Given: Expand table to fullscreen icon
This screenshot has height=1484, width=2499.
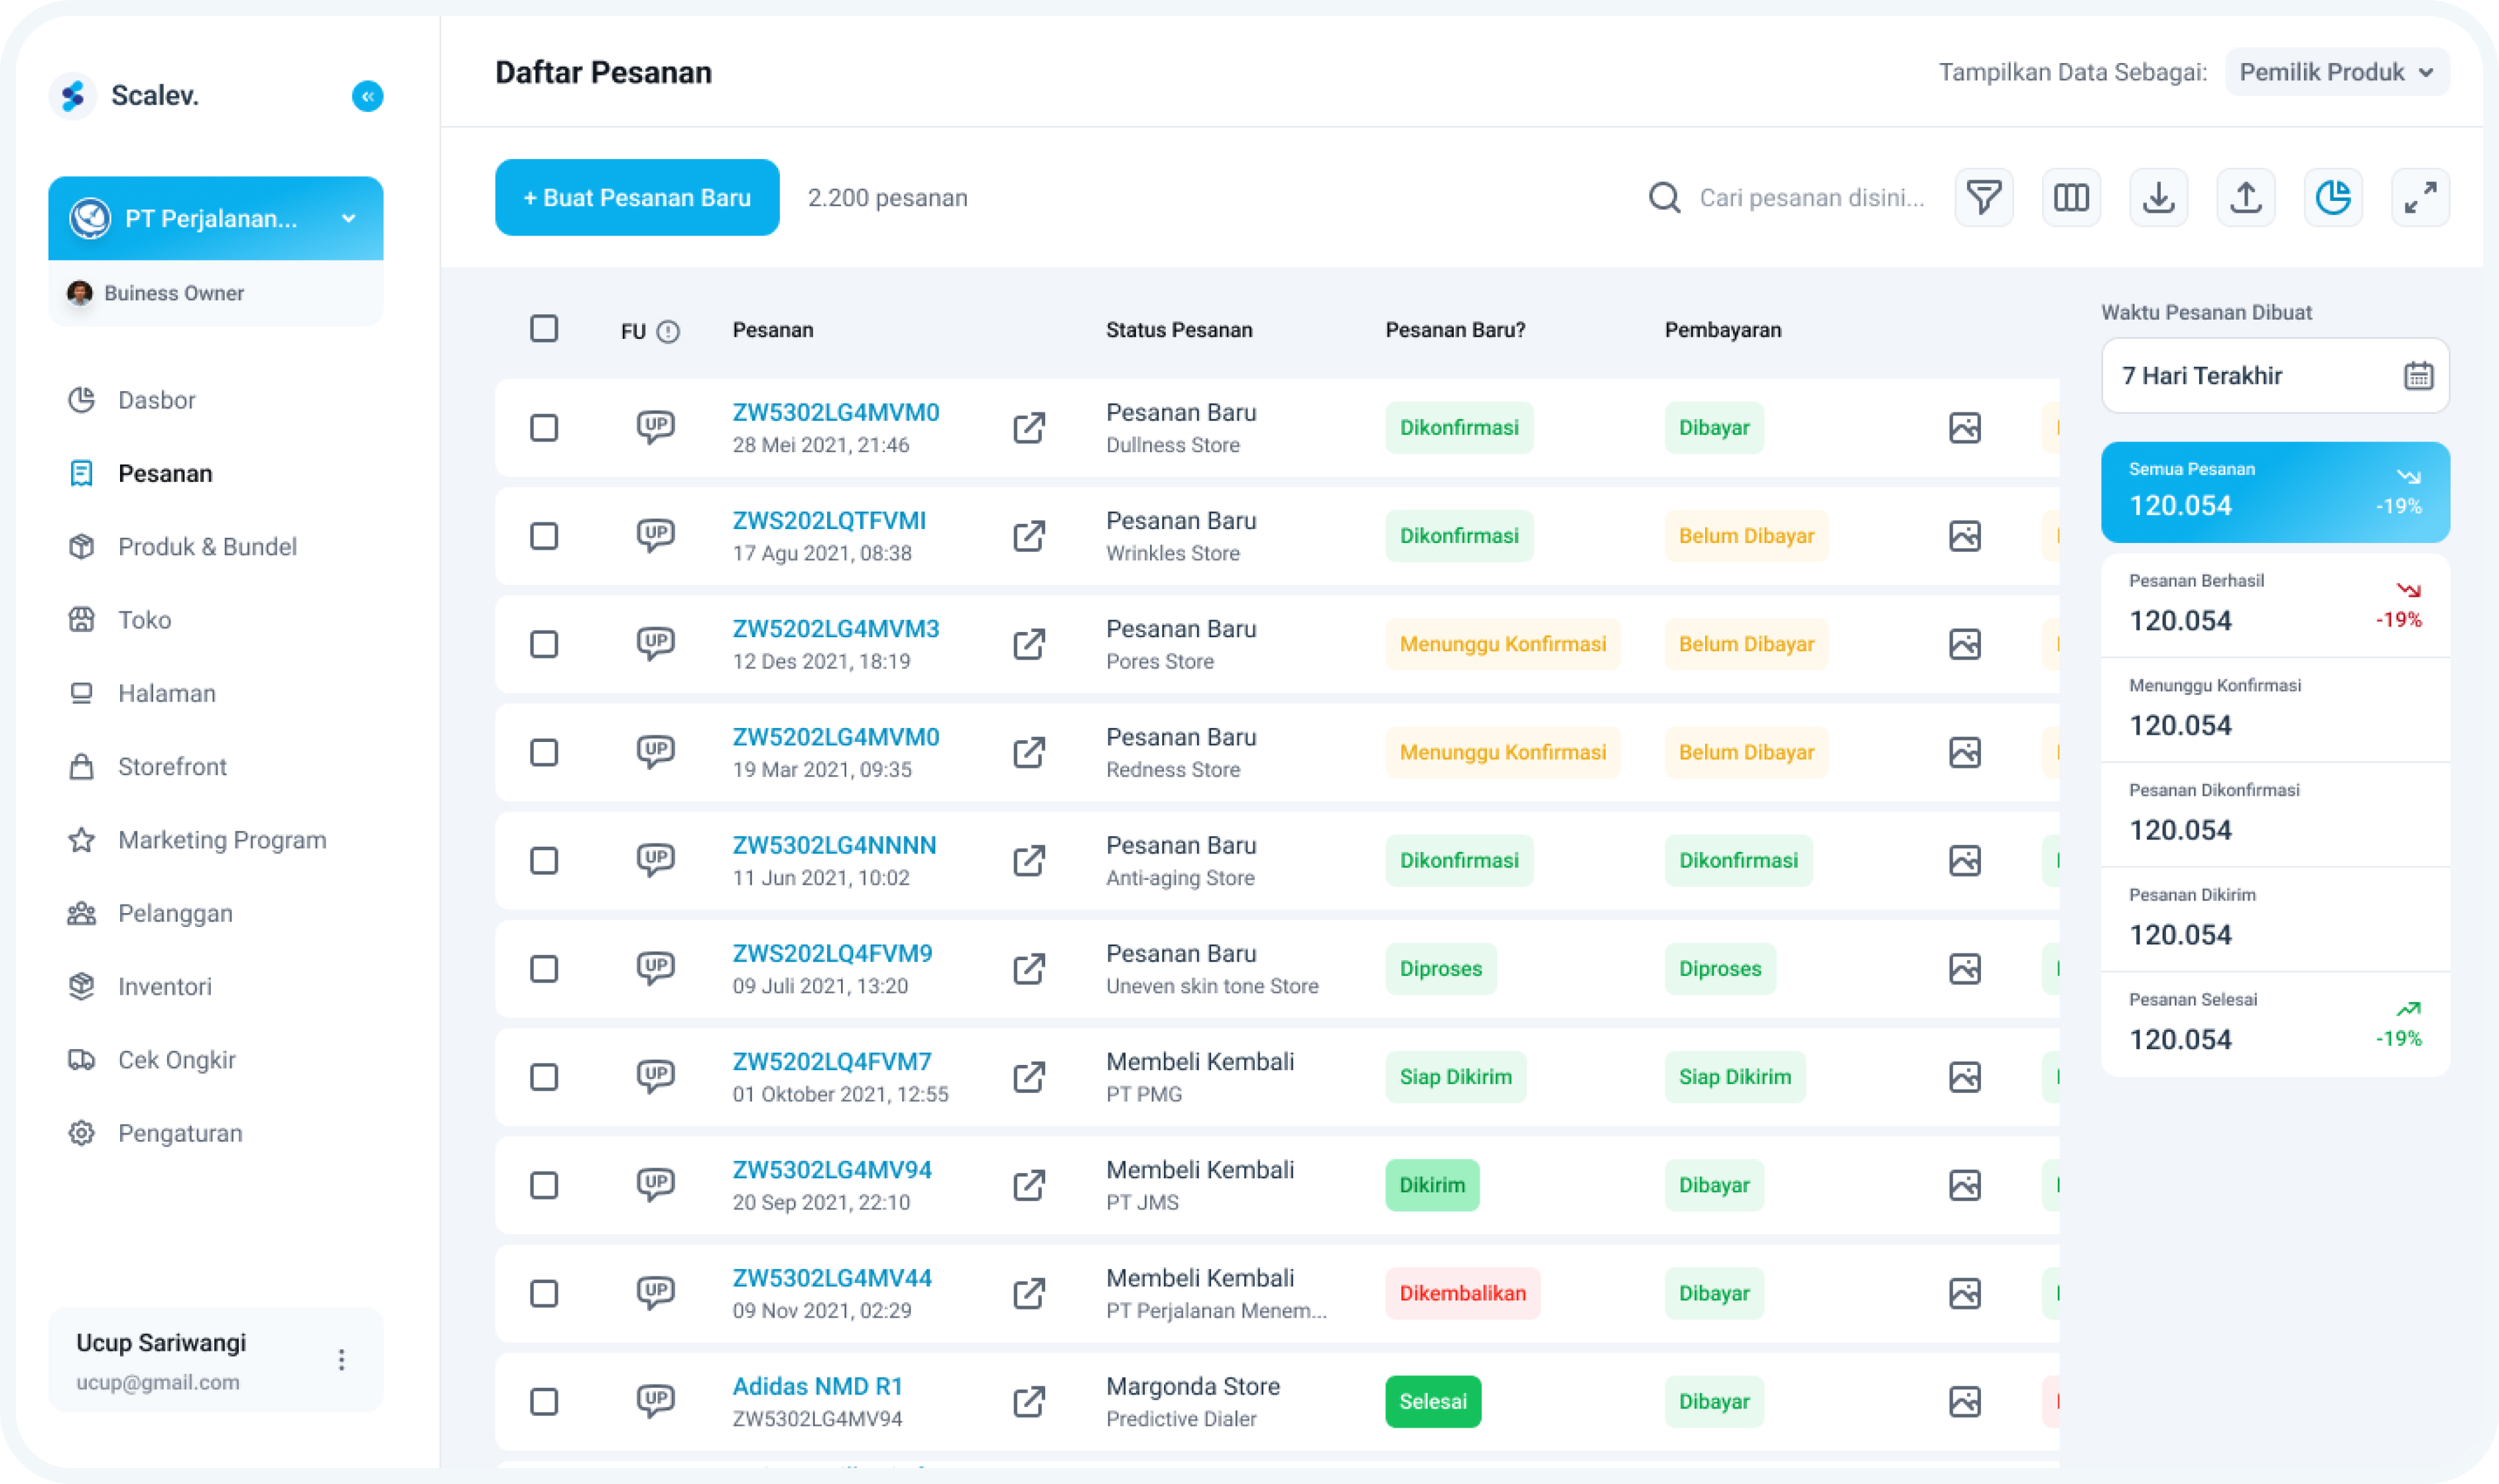Looking at the screenshot, I should (2420, 197).
